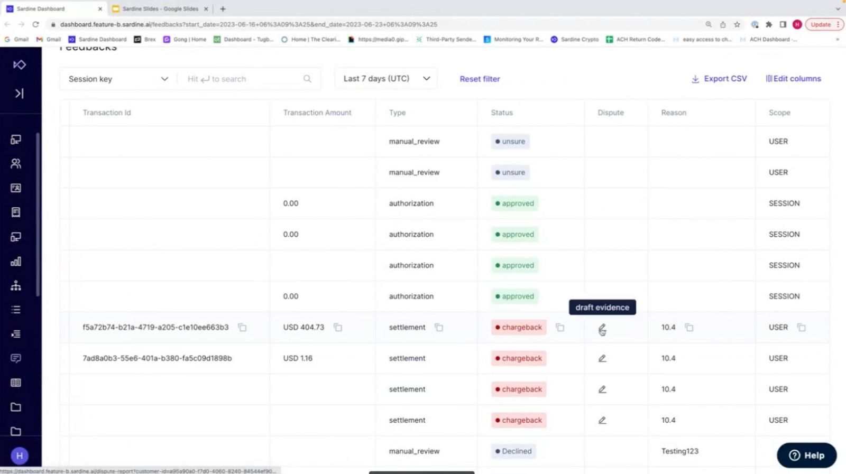
Task: Open the list lines icon in sidebar
Action: point(16,310)
